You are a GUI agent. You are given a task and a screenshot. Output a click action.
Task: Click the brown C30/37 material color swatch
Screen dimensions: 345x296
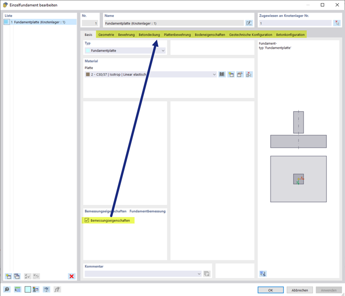click(88, 74)
